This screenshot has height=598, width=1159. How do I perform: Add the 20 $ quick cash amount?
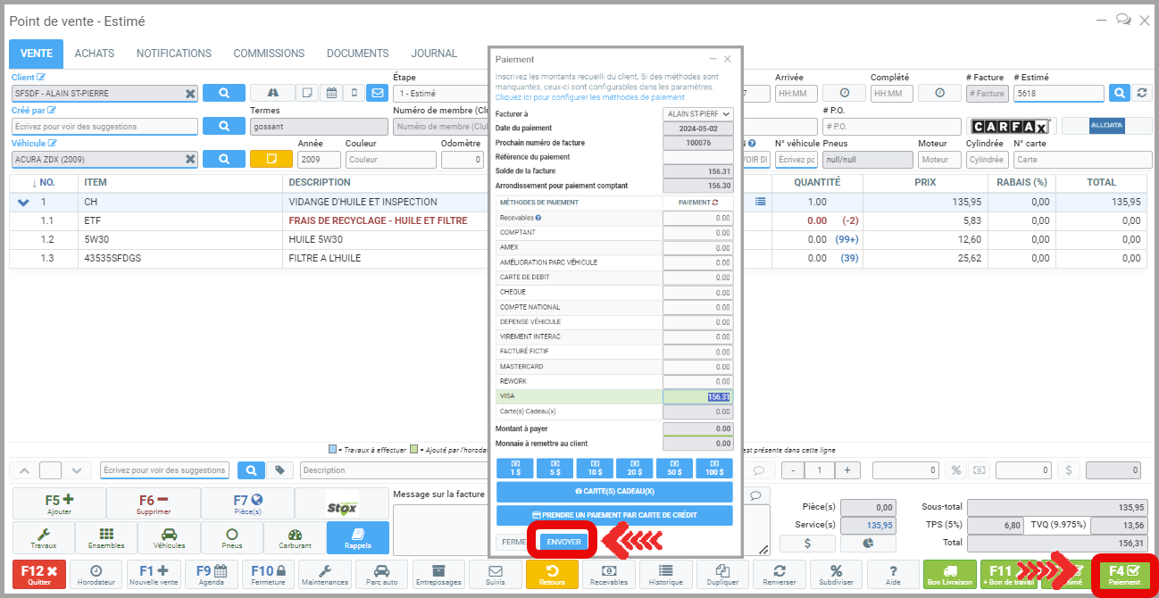pos(634,468)
